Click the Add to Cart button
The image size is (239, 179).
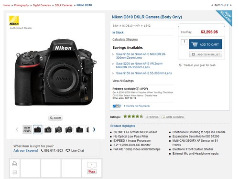pos(206,44)
